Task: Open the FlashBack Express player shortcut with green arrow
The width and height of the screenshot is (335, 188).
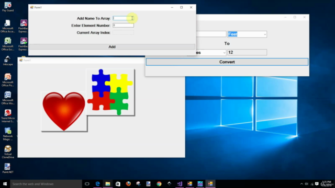Action: 23,44
